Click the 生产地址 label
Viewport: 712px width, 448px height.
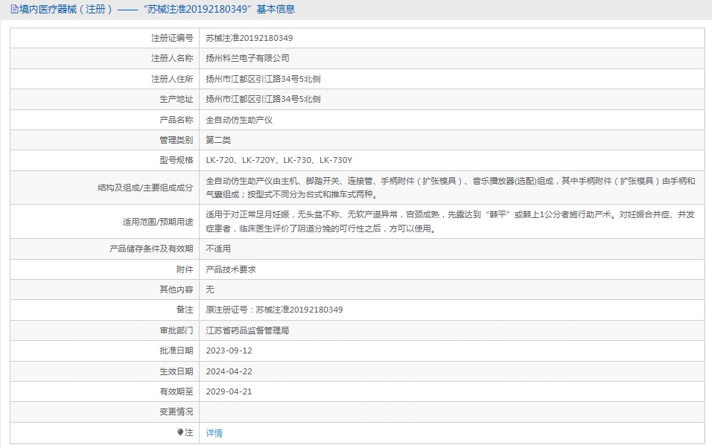(177, 99)
